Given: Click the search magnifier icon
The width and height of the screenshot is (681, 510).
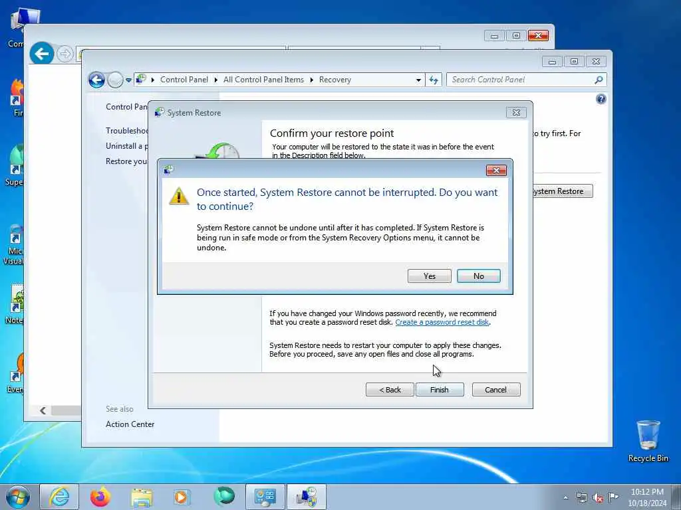Looking at the screenshot, I should click(599, 80).
